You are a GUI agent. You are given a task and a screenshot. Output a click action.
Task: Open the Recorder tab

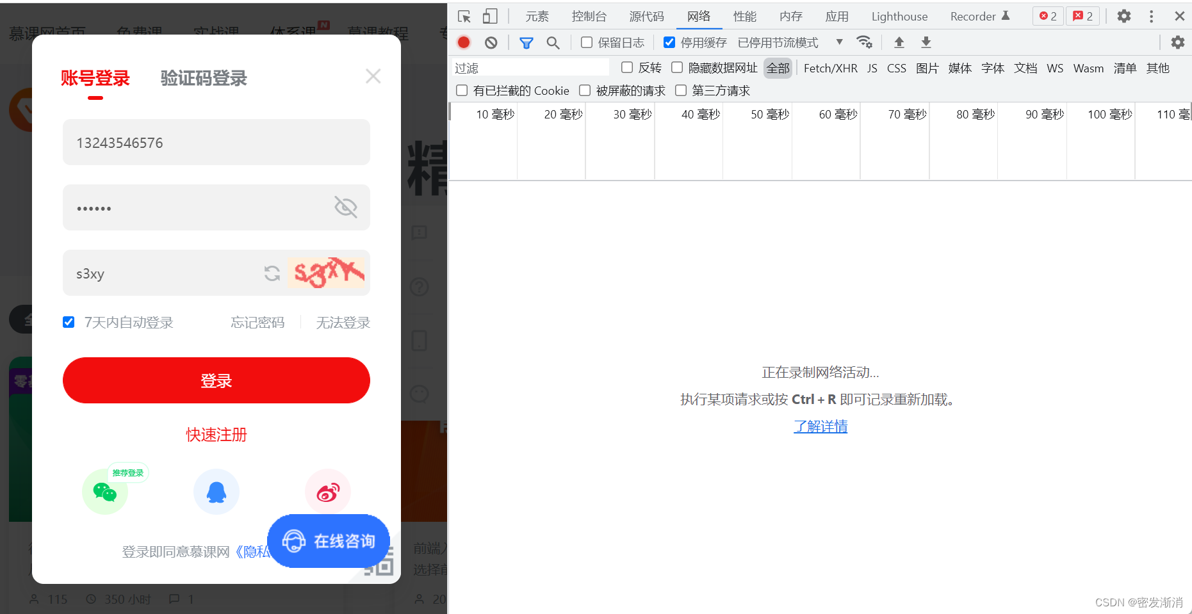coord(980,17)
